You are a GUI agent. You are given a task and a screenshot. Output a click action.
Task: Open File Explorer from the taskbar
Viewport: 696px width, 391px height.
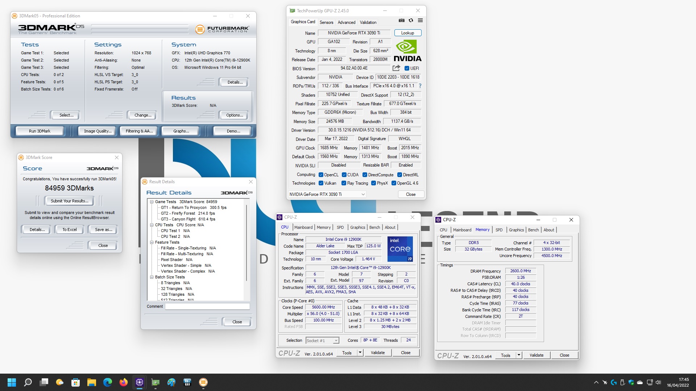coord(92,382)
